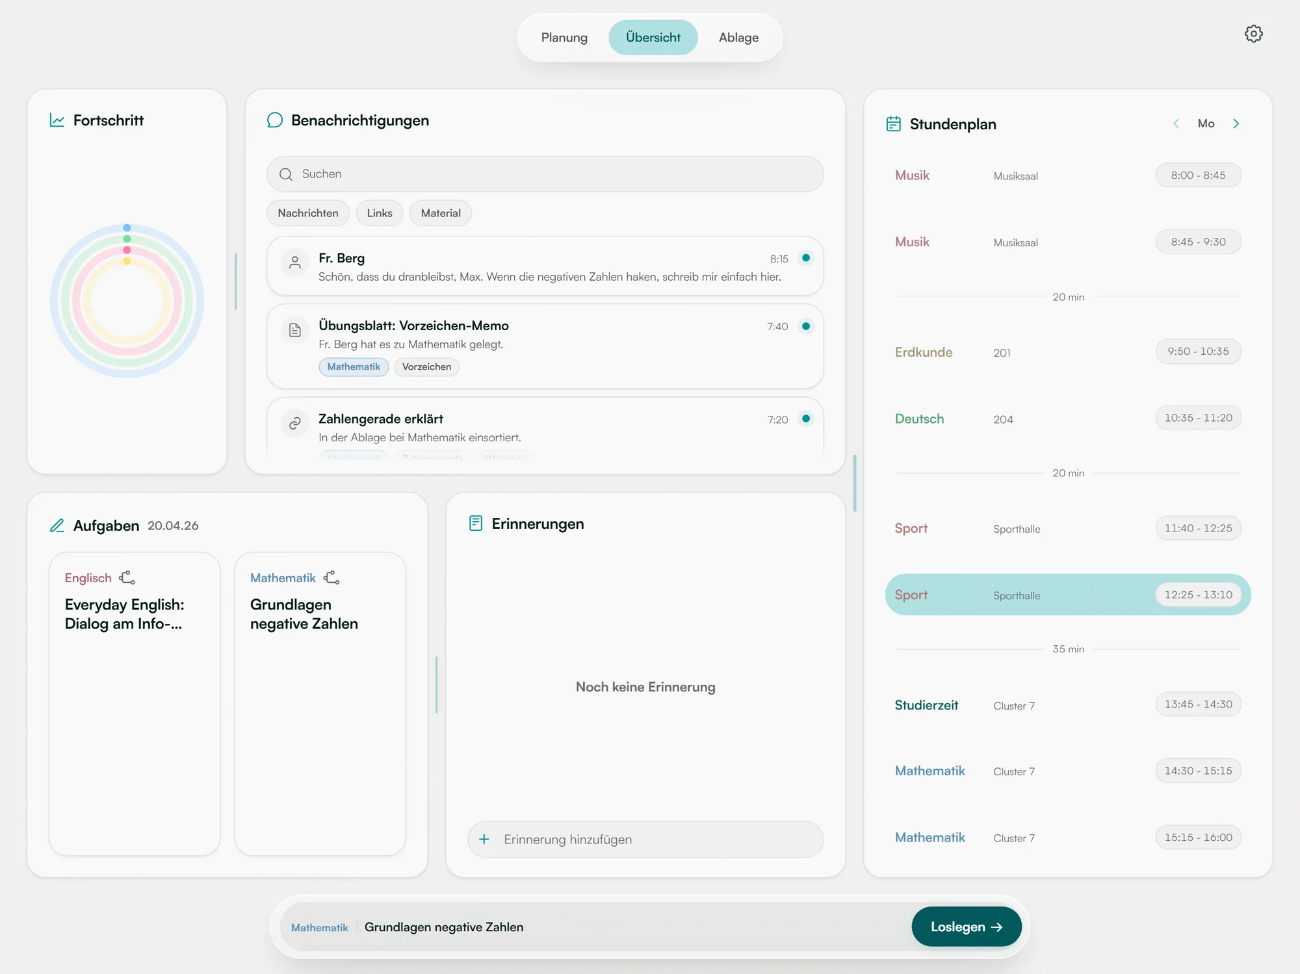Filter by Nachrichten
Viewport: 1300px width, 974px height.
[308, 213]
